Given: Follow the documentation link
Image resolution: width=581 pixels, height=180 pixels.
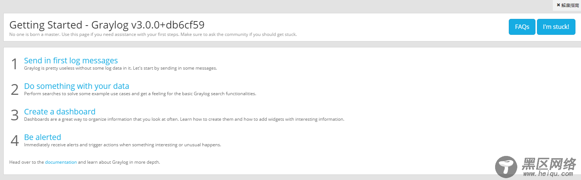Looking at the screenshot, I should [x=61, y=162].
